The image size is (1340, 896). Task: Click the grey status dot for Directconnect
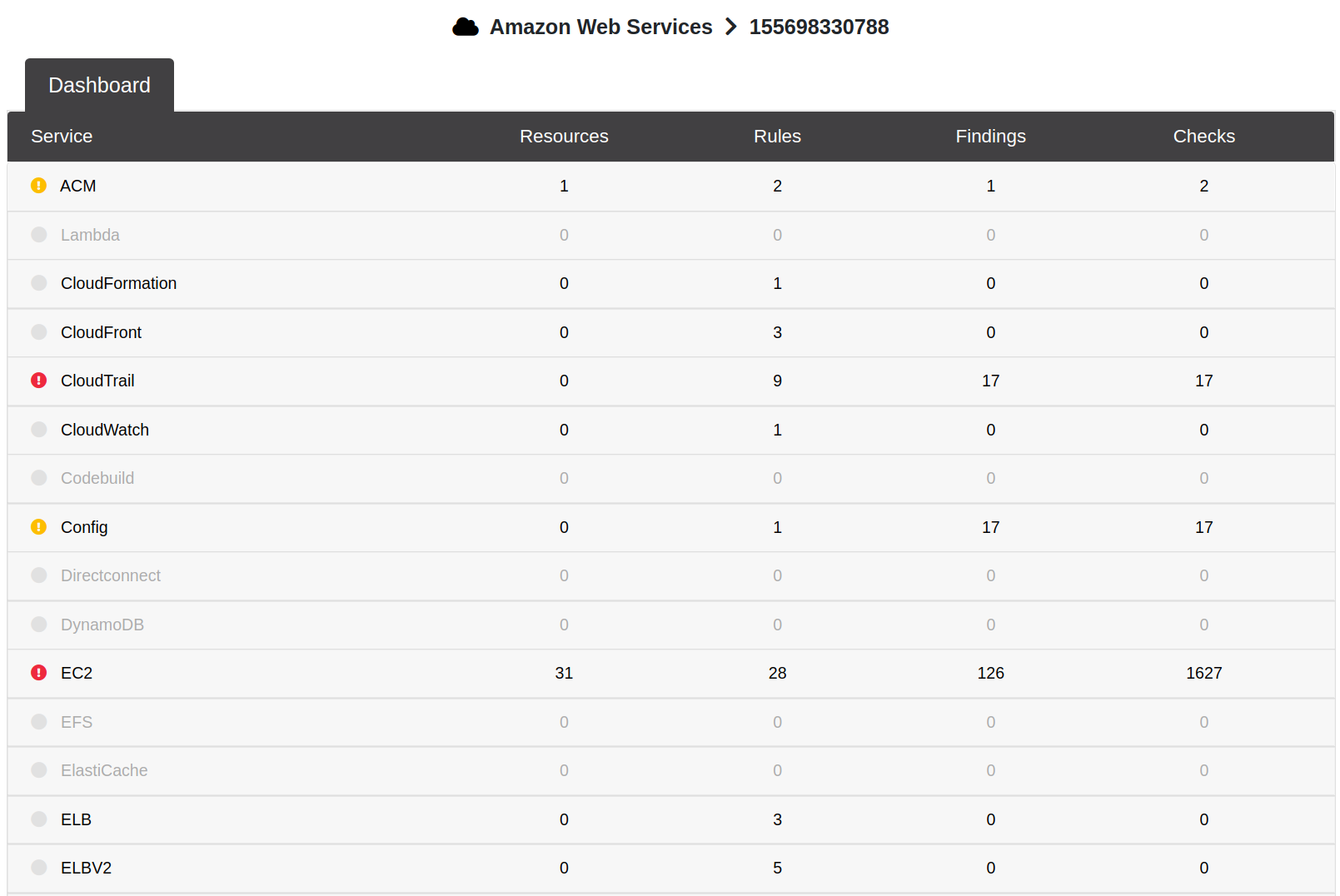pyautogui.click(x=39, y=575)
